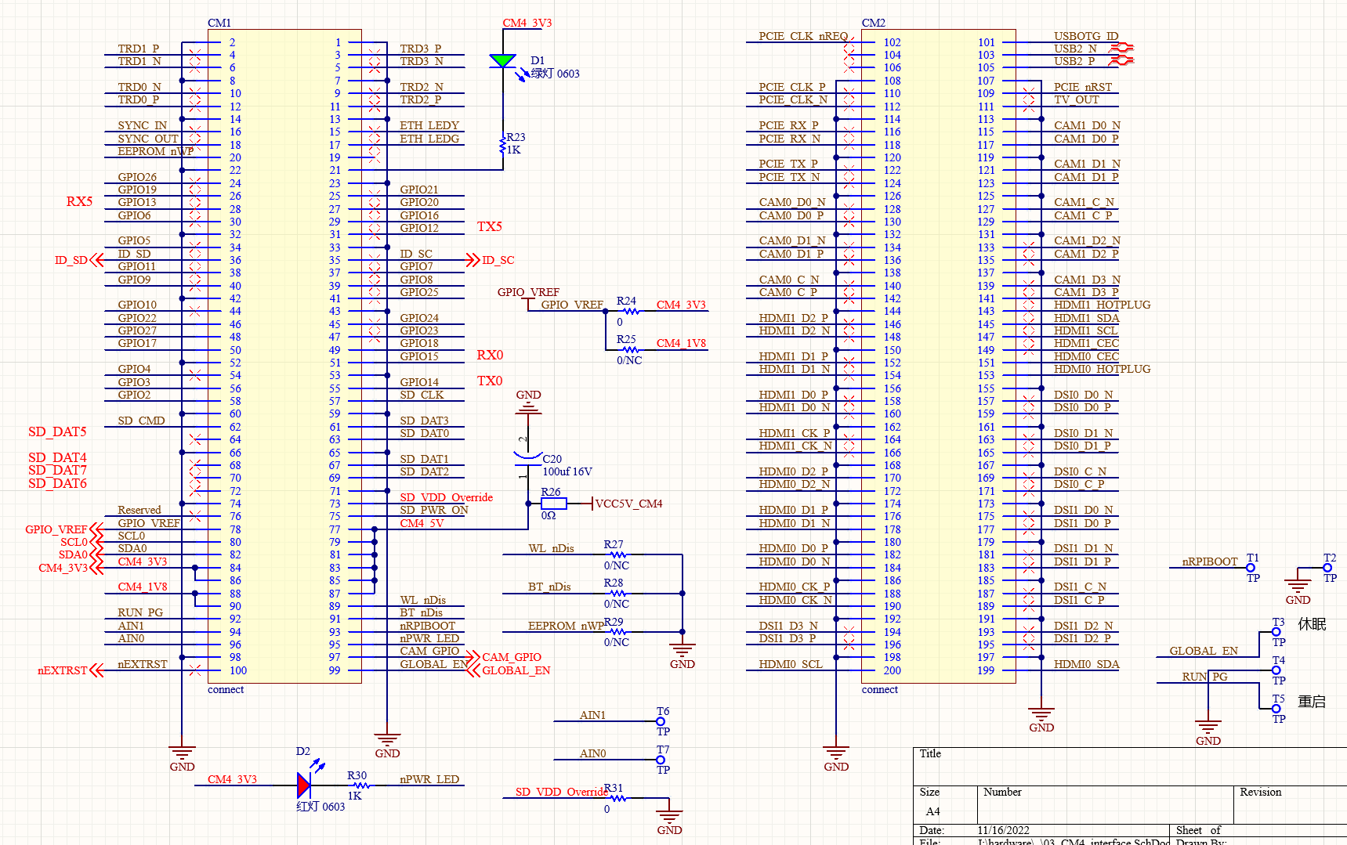Select the VCC5V_CM4 power label

pyautogui.click(x=628, y=504)
